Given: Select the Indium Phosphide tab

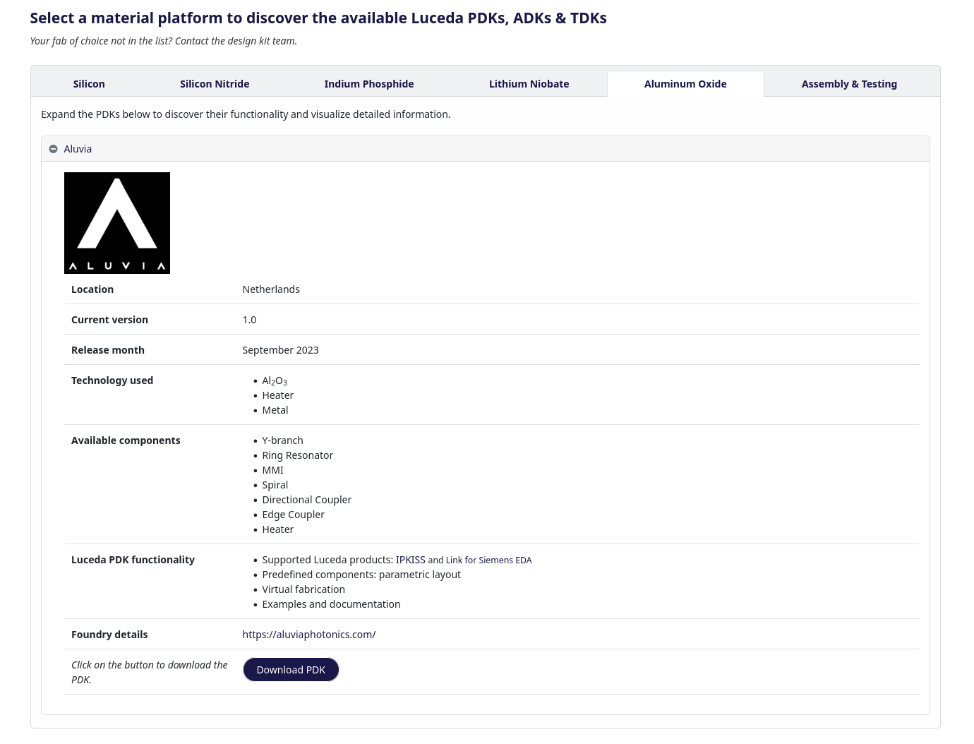Looking at the screenshot, I should point(368,84).
